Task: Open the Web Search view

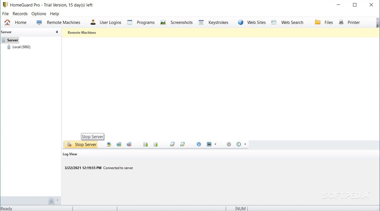Action: (287, 22)
